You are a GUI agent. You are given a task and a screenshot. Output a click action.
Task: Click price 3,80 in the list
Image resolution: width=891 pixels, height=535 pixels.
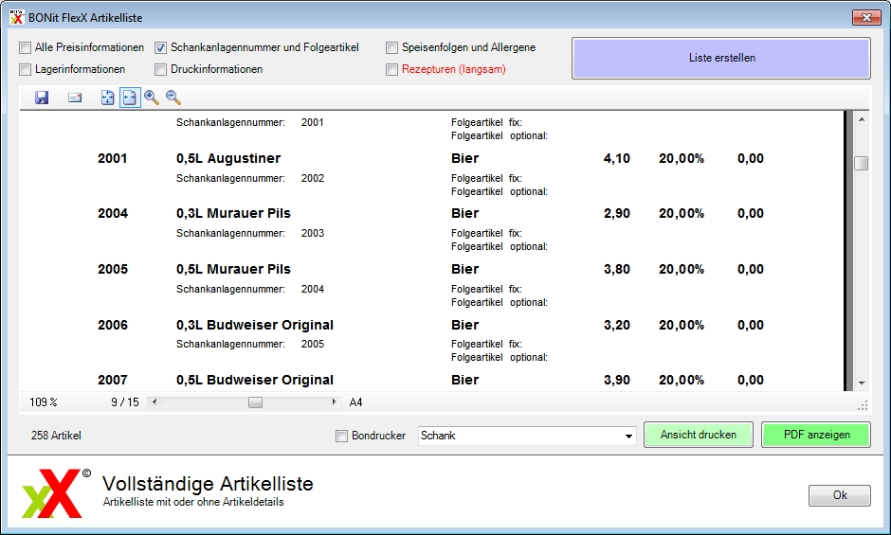click(x=616, y=269)
